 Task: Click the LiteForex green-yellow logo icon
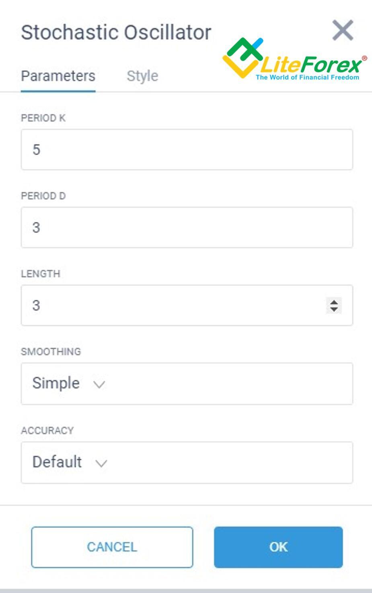[x=243, y=58]
